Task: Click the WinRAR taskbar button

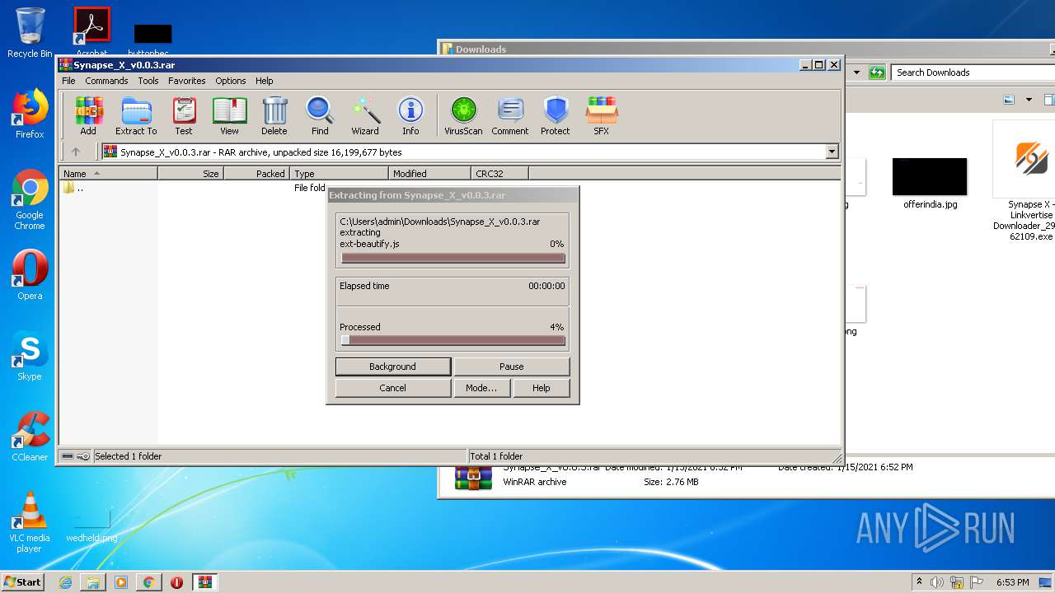Action: 204,582
